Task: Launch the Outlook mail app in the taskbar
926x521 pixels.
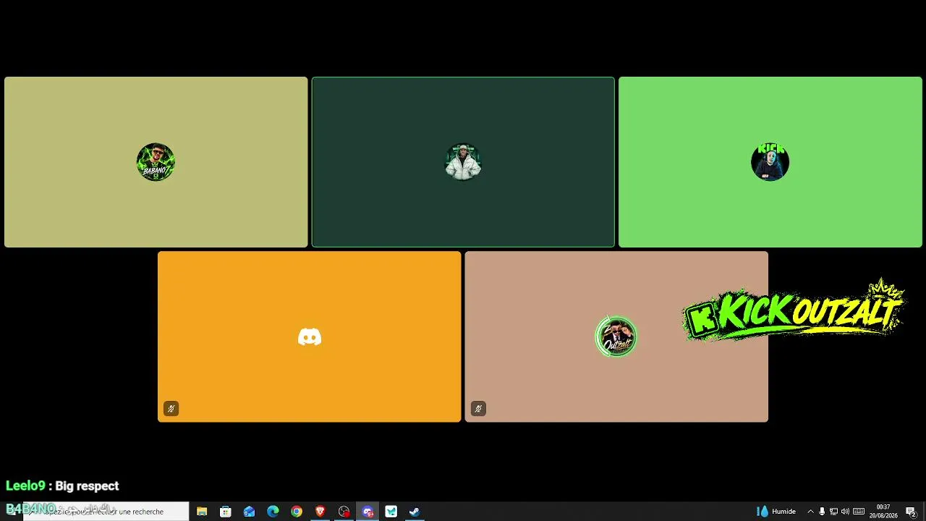Action: point(250,512)
